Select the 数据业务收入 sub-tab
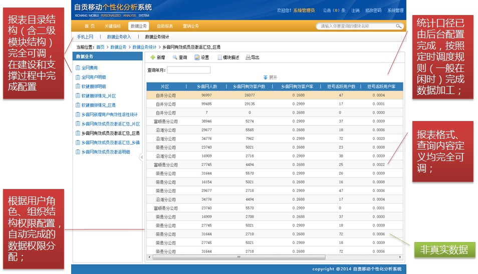 [119, 37]
